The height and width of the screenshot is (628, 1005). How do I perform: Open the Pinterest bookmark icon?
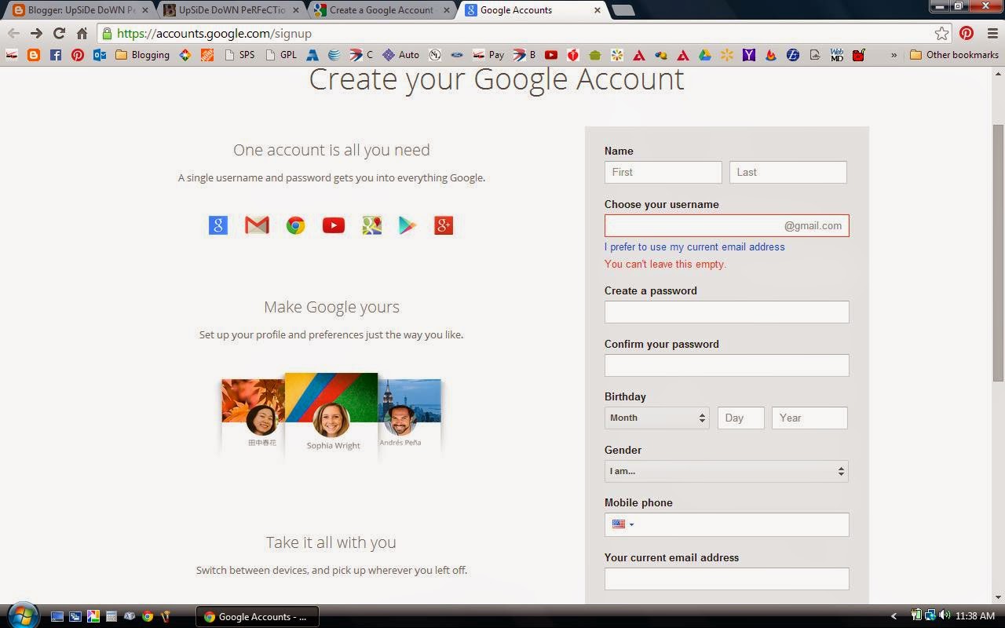[77, 55]
